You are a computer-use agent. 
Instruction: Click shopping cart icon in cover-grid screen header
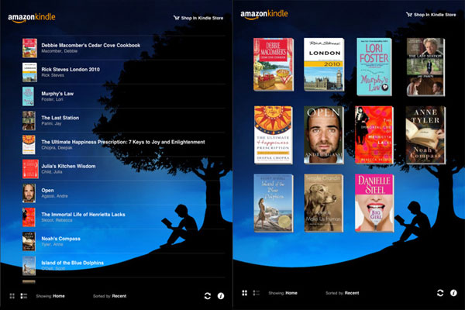(408, 15)
